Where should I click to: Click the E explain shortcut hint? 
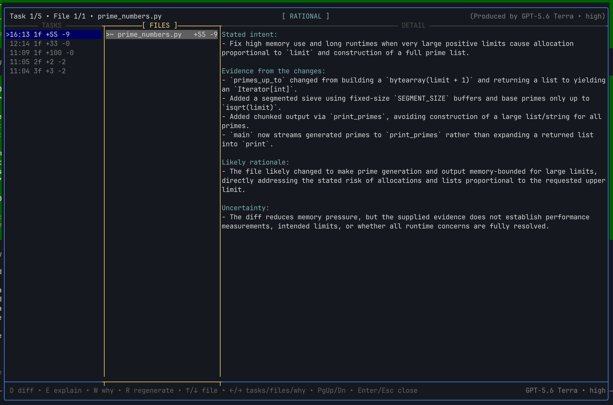[x=64, y=390]
